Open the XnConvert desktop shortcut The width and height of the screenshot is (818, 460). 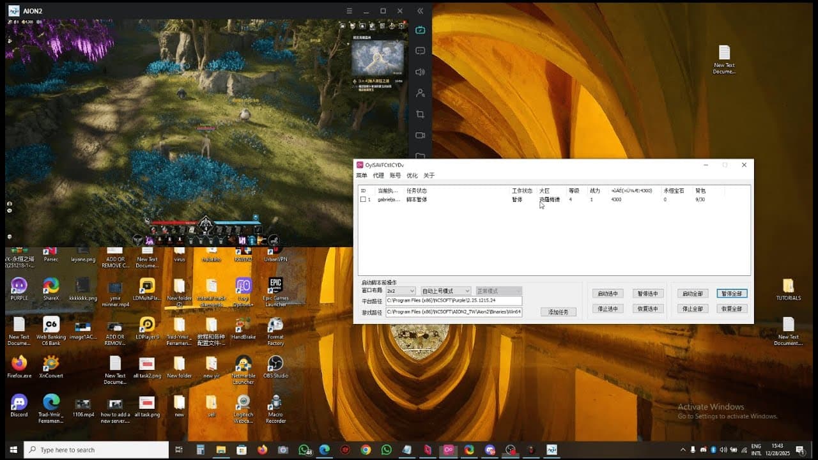coord(51,367)
